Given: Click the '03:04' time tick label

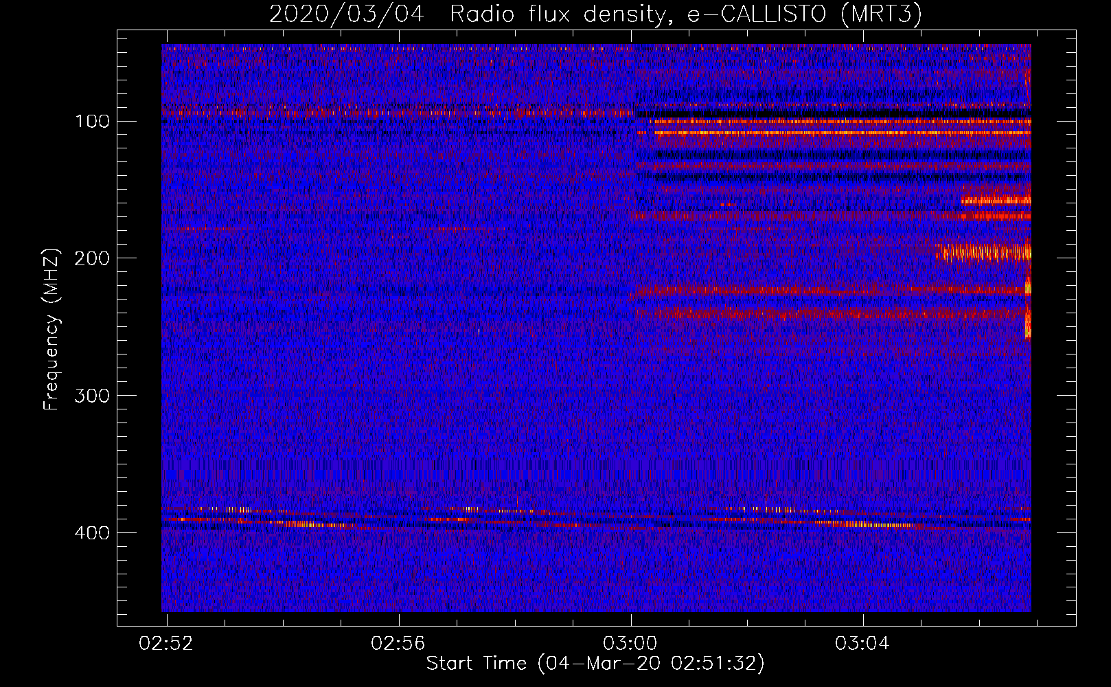Looking at the screenshot, I should [x=862, y=644].
